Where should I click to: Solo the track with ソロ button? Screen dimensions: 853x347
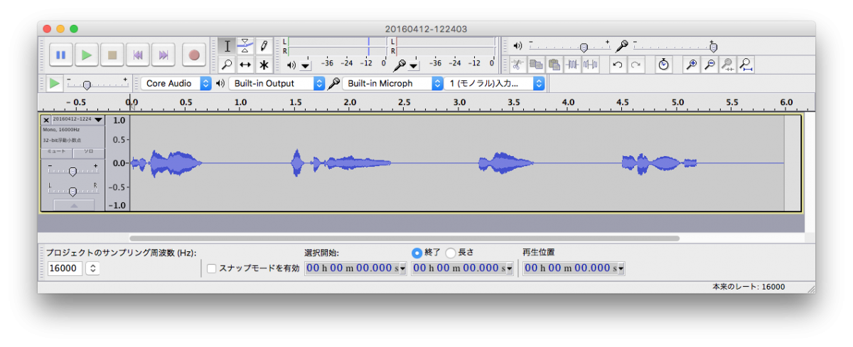point(88,153)
